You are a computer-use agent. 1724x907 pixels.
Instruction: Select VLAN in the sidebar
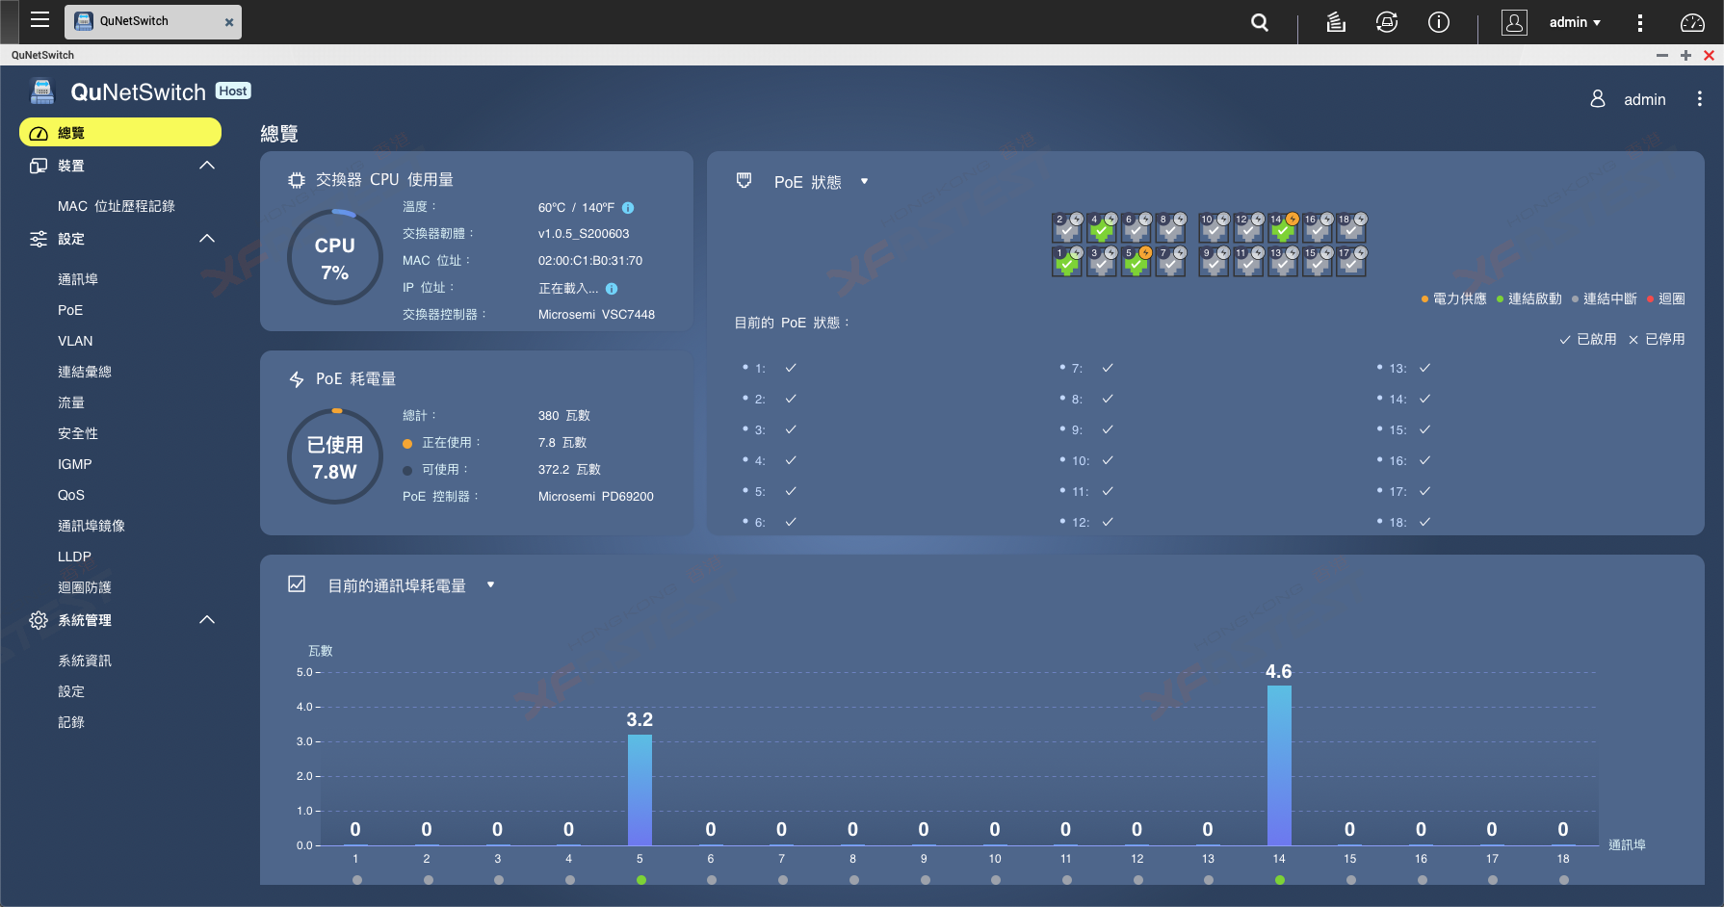pos(75,341)
